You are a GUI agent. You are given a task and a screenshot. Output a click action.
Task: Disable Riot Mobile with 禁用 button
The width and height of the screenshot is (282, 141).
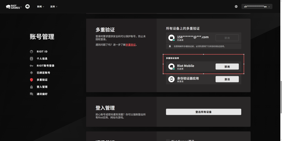(227, 67)
